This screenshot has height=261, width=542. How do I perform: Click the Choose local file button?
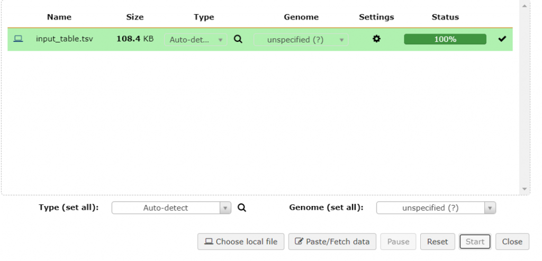tap(241, 241)
